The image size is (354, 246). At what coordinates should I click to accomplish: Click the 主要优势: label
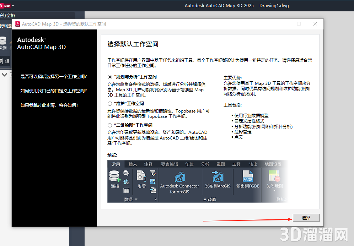pos(232,78)
